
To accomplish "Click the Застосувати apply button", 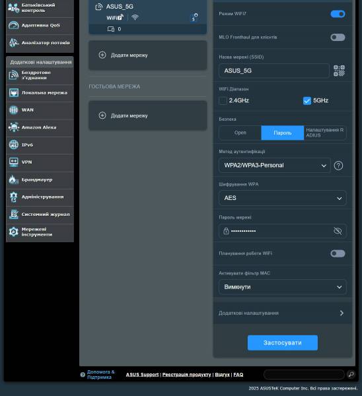I will click(x=283, y=343).
